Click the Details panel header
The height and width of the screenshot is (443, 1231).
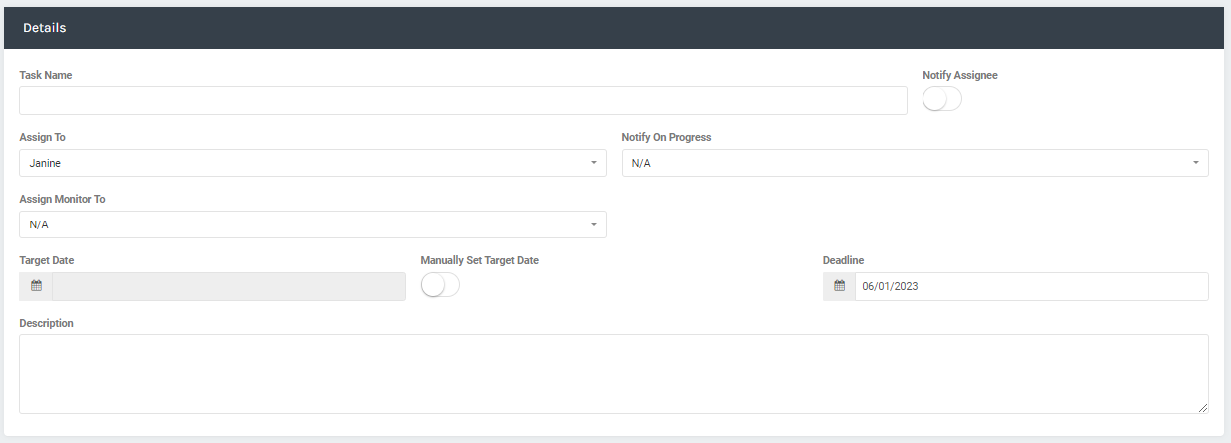click(x=614, y=28)
